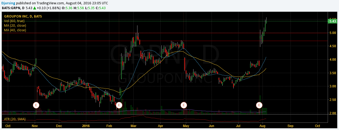This screenshot has height=130, width=339.
Task: Click the Sep date axis label
Action: click(x=290, y=126)
